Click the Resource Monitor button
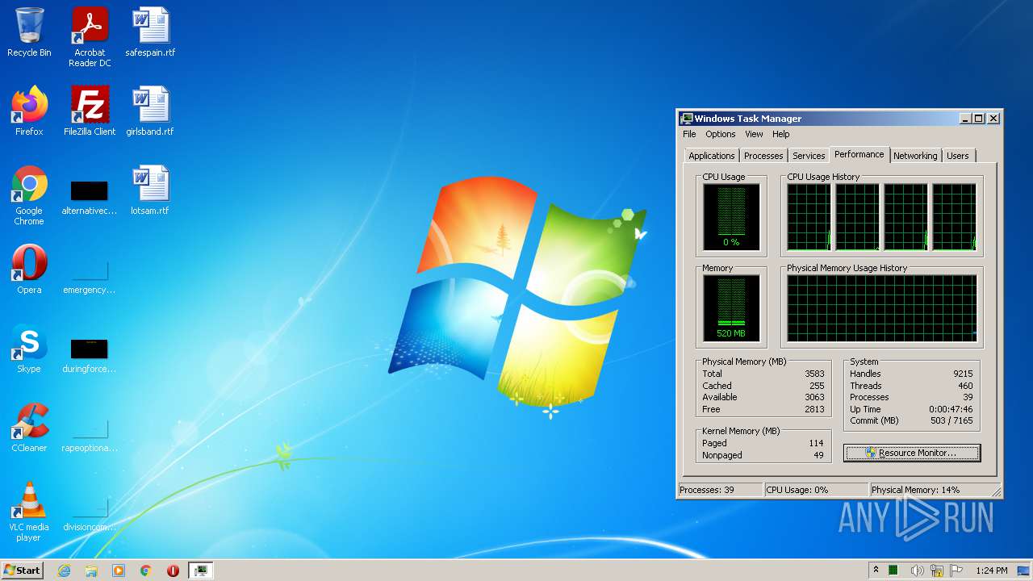This screenshot has width=1033, height=581. [912, 453]
